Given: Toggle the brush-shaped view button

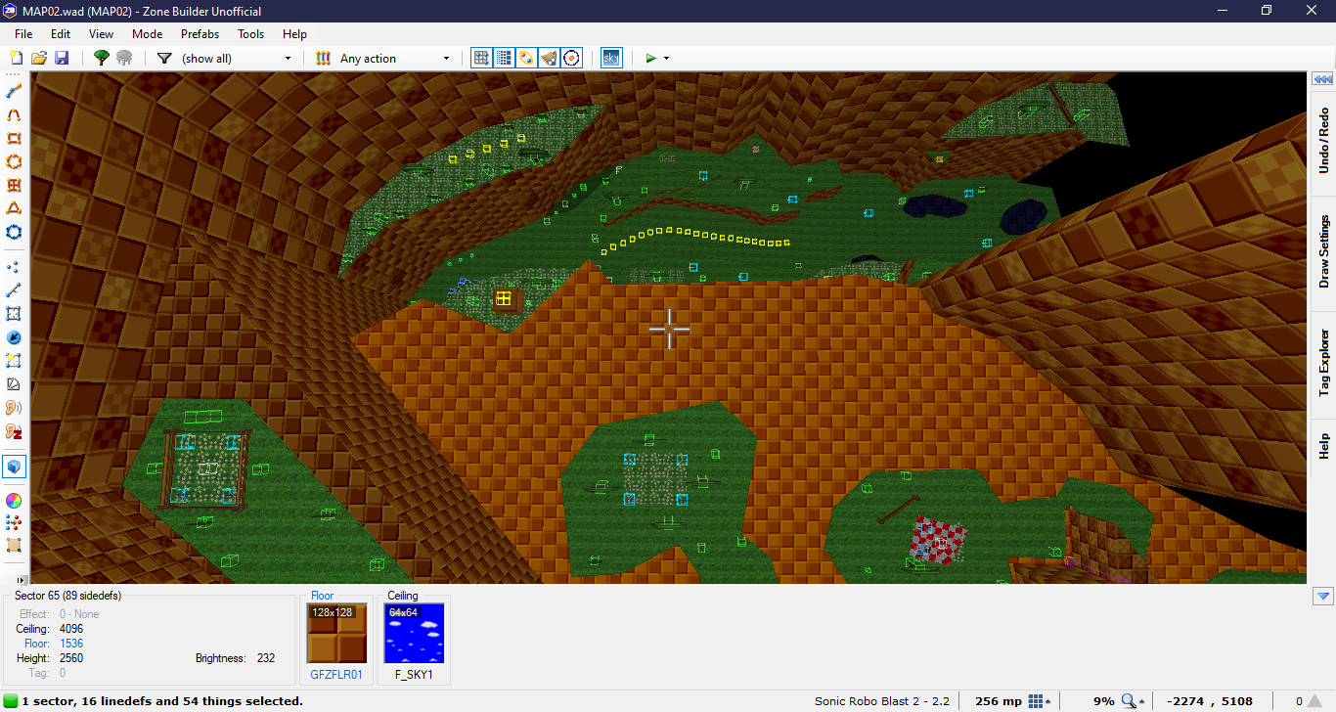Looking at the screenshot, I should (549, 58).
